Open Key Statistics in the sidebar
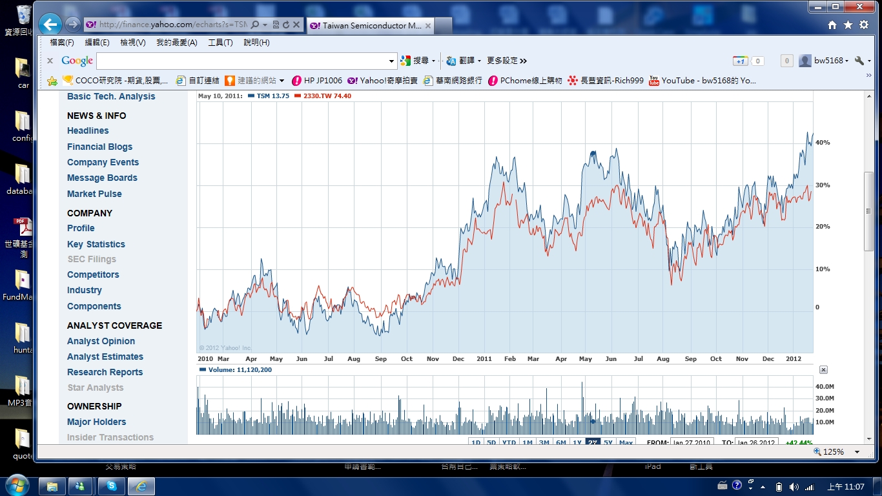Viewport: 882px width, 496px height. pyautogui.click(x=96, y=244)
